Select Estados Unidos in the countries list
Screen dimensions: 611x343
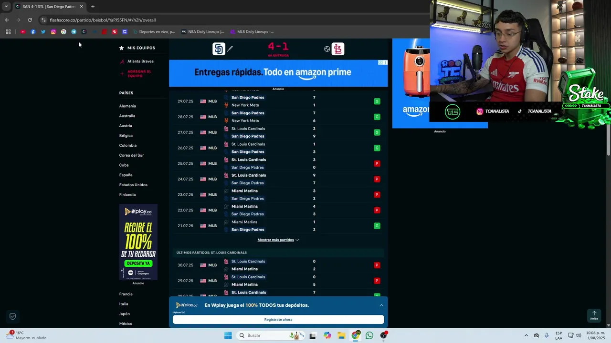click(133, 185)
